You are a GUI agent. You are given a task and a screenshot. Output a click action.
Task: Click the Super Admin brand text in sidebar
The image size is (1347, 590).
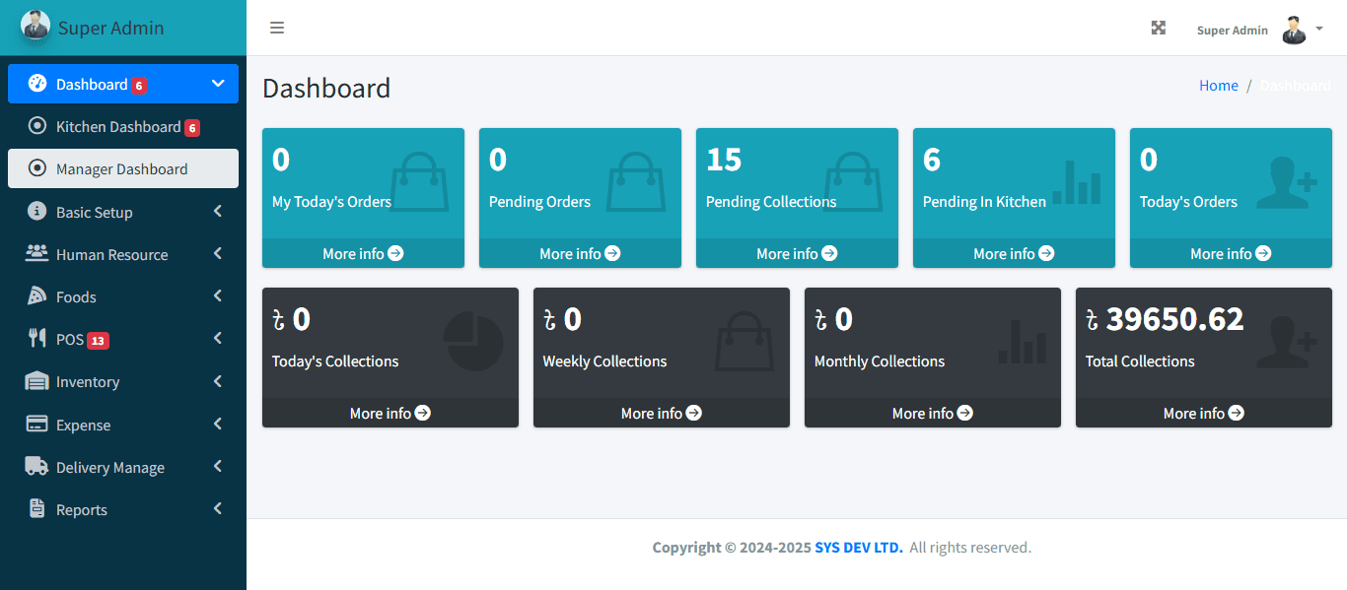coord(111,28)
